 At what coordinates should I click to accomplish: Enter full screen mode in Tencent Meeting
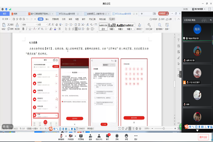click(210, 9)
